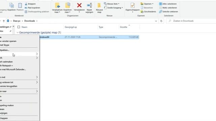Image resolution: width=216 pixels, height=121 pixels.
Task: Click sidebar scroll up arrow
Action: pos(13,26)
